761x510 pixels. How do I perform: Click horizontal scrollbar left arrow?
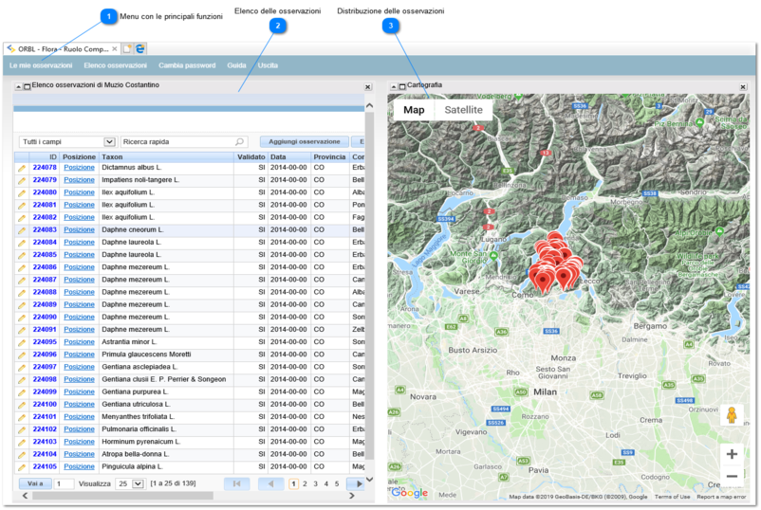[x=26, y=496]
